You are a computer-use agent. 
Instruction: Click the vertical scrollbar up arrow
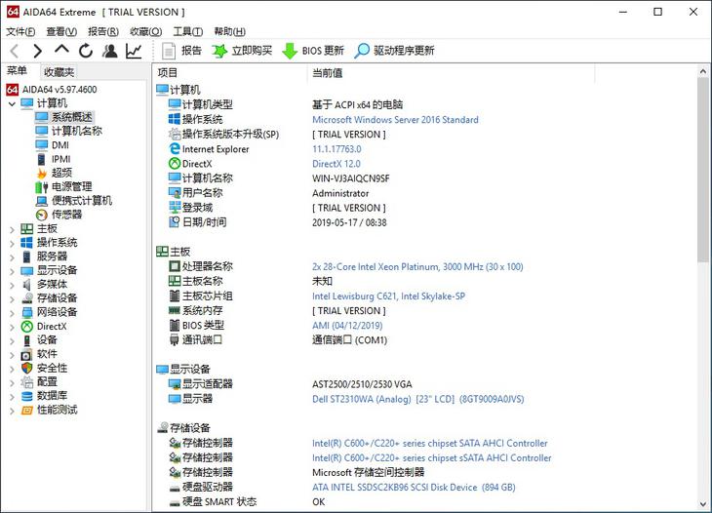tap(703, 71)
